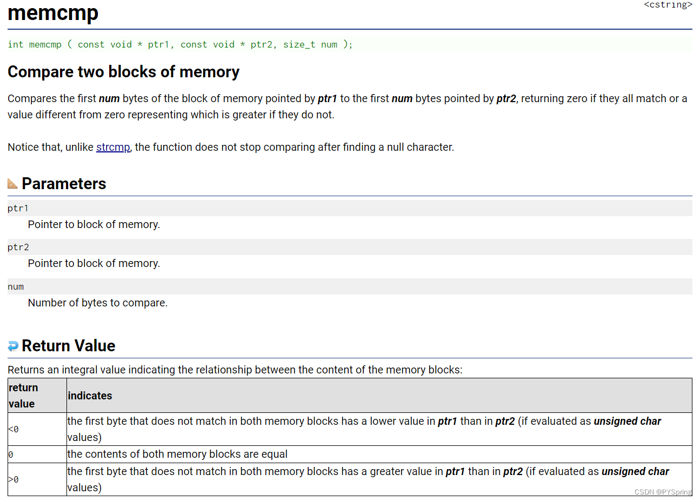Click the Parameters heading text

pyautogui.click(x=64, y=184)
